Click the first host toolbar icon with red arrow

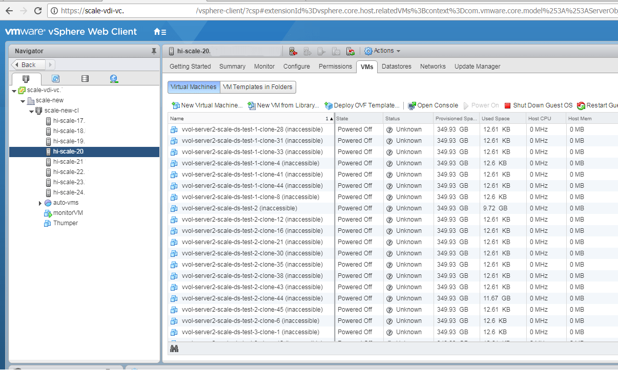(x=293, y=51)
